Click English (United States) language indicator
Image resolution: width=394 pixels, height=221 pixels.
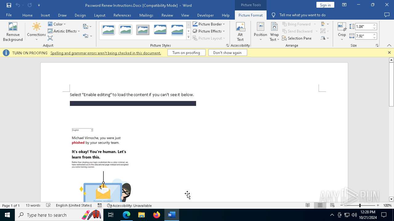pos(74,205)
